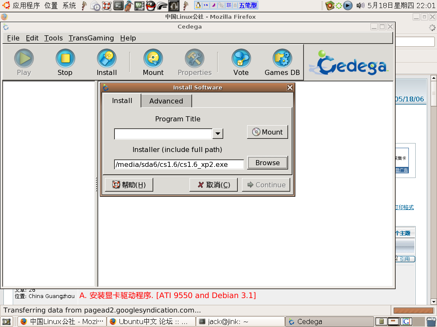Click the Firefox throbber activity icon
This screenshot has width=437, height=327.
[x=432, y=28]
